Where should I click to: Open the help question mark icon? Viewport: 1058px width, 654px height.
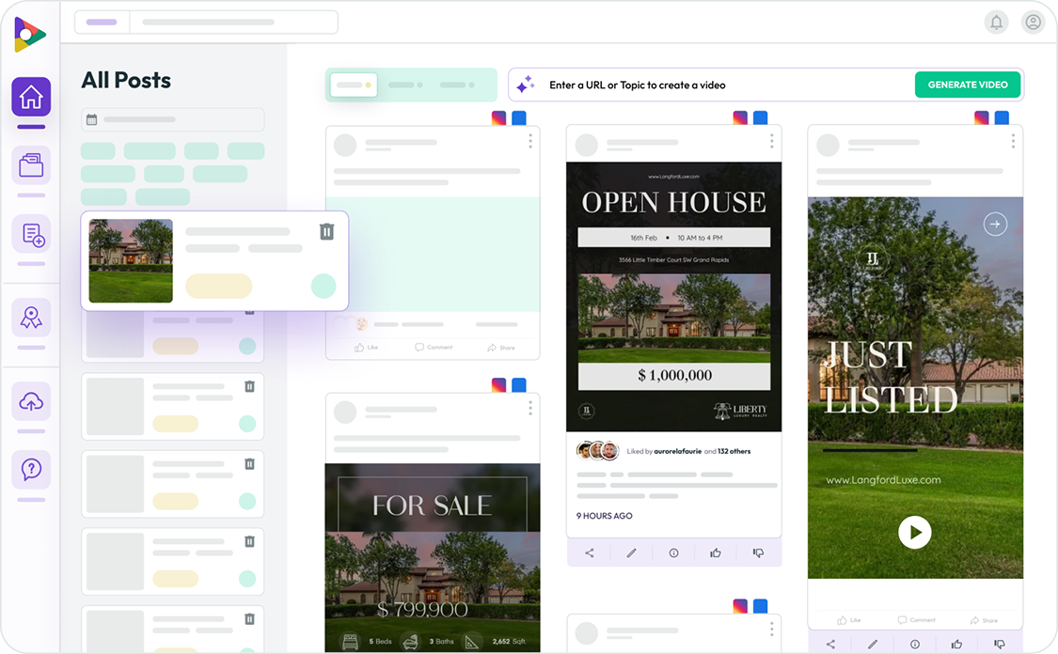point(31,469)
